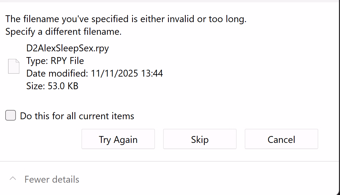340x195 pixels.
Task: Collapse details using the up chevron arrow
Action: coord(13,179)
